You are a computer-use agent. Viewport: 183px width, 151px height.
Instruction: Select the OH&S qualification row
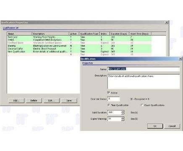click(x=79, y=40)
